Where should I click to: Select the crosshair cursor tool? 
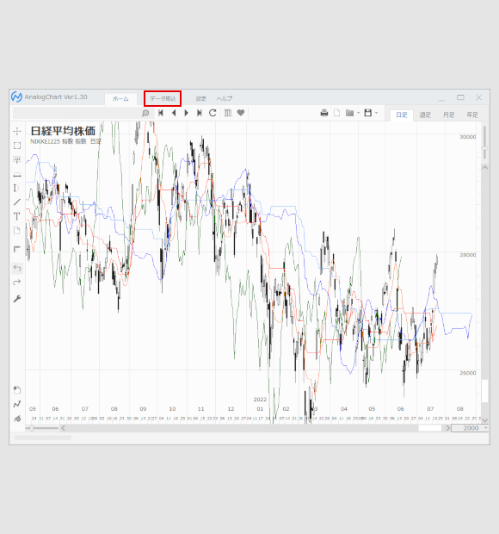coord(17,131)
